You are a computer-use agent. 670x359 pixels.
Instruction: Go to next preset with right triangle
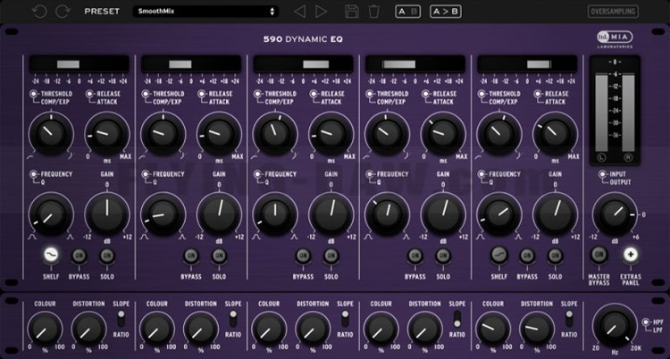[x=321, y=12]
